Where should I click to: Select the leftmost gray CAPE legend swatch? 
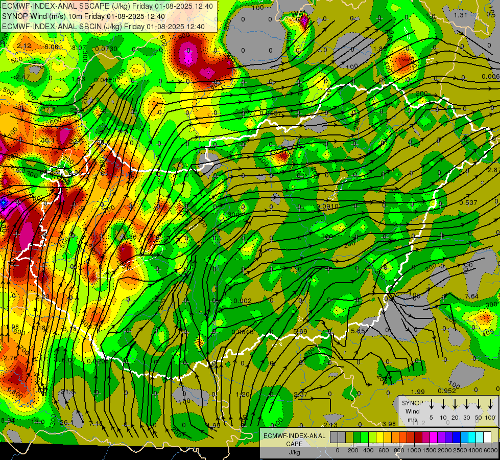pyautogui.click(x=334, y=438)
